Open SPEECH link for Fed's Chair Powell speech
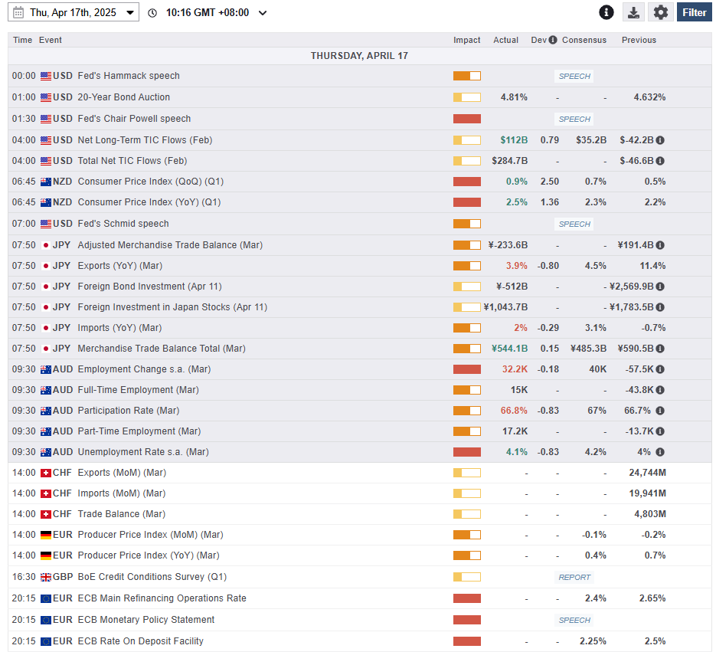The image size is (716, 652). tap(574, 119)
